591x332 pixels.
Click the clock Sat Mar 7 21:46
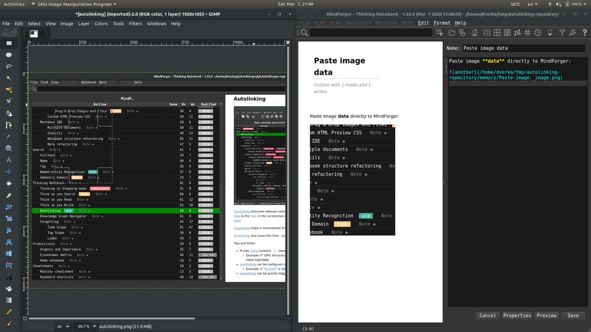[x=295, y=4]
